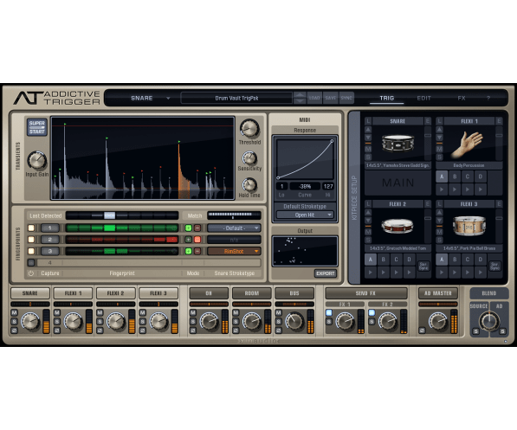This screenshot has width=517, height=430.
Task: Open the Snare kitpiece selector dropdown
Action: click(150, 98)
